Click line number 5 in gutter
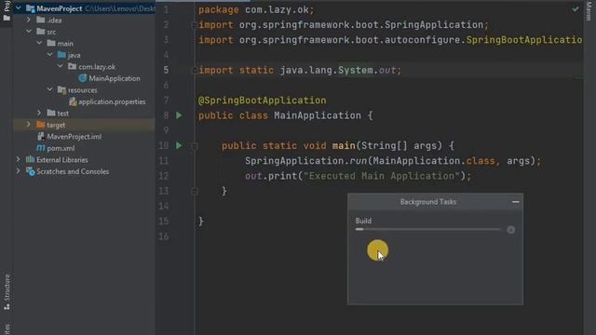 166,71
